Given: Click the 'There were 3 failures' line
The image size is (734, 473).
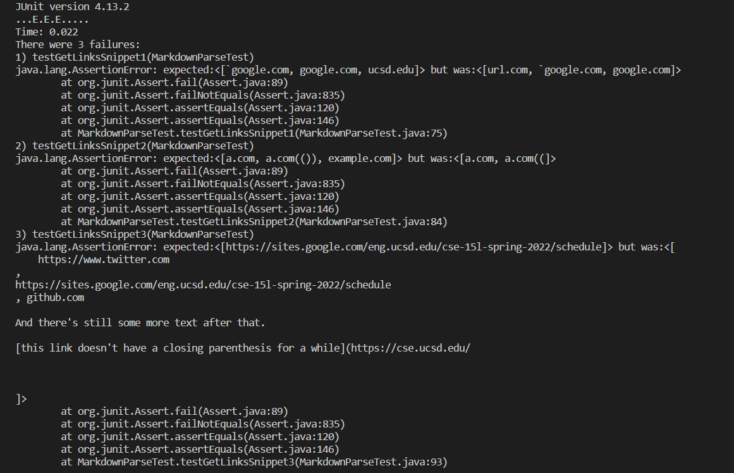Looking at the screenshot, I should [78, 44].
